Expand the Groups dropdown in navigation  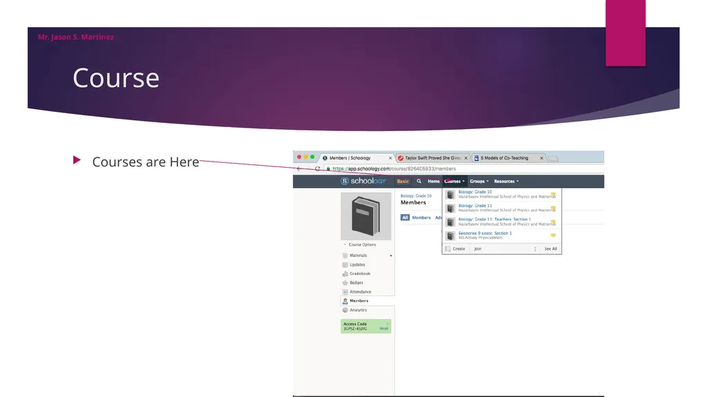click(479, 182)
